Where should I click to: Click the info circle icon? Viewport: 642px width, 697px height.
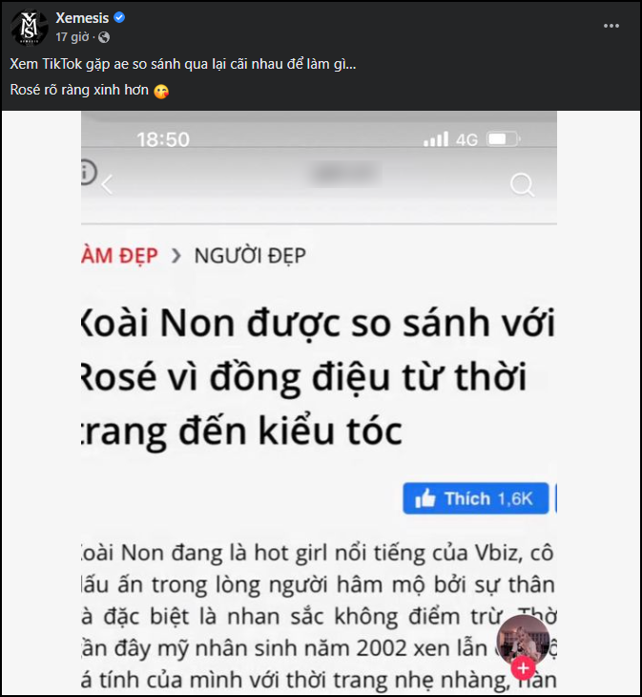tap(89, 172)
